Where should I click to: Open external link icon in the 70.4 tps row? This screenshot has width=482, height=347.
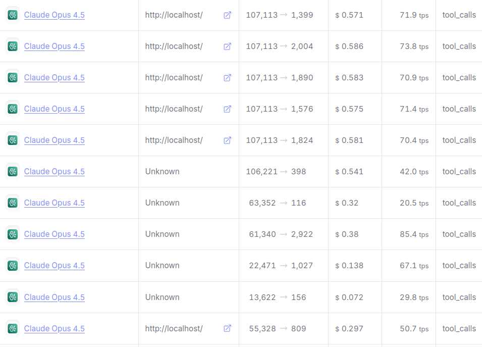(x=227, y=140)
